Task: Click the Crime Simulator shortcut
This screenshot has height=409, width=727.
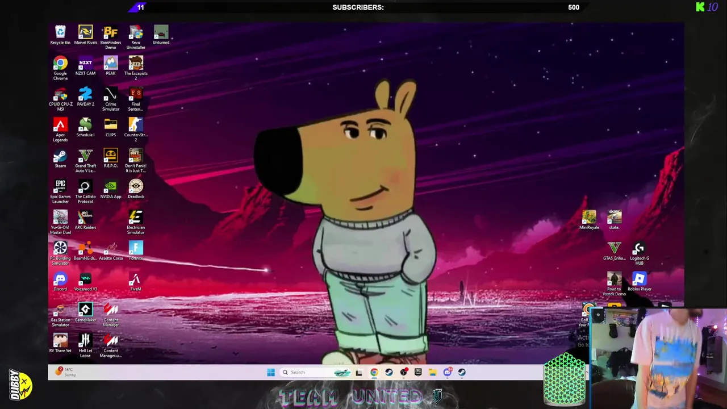Action: pos(111,99)
